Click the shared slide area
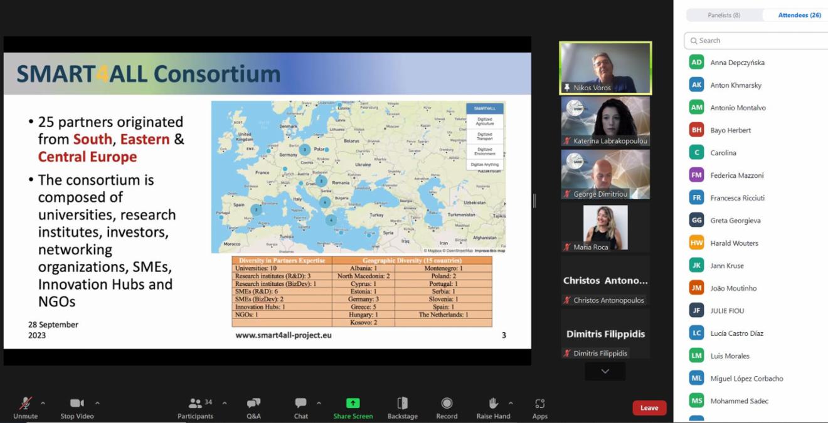 [267, 201]
